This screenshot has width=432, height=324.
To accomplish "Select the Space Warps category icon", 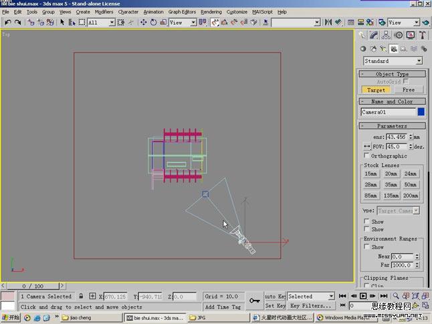I will pos(414,49).
